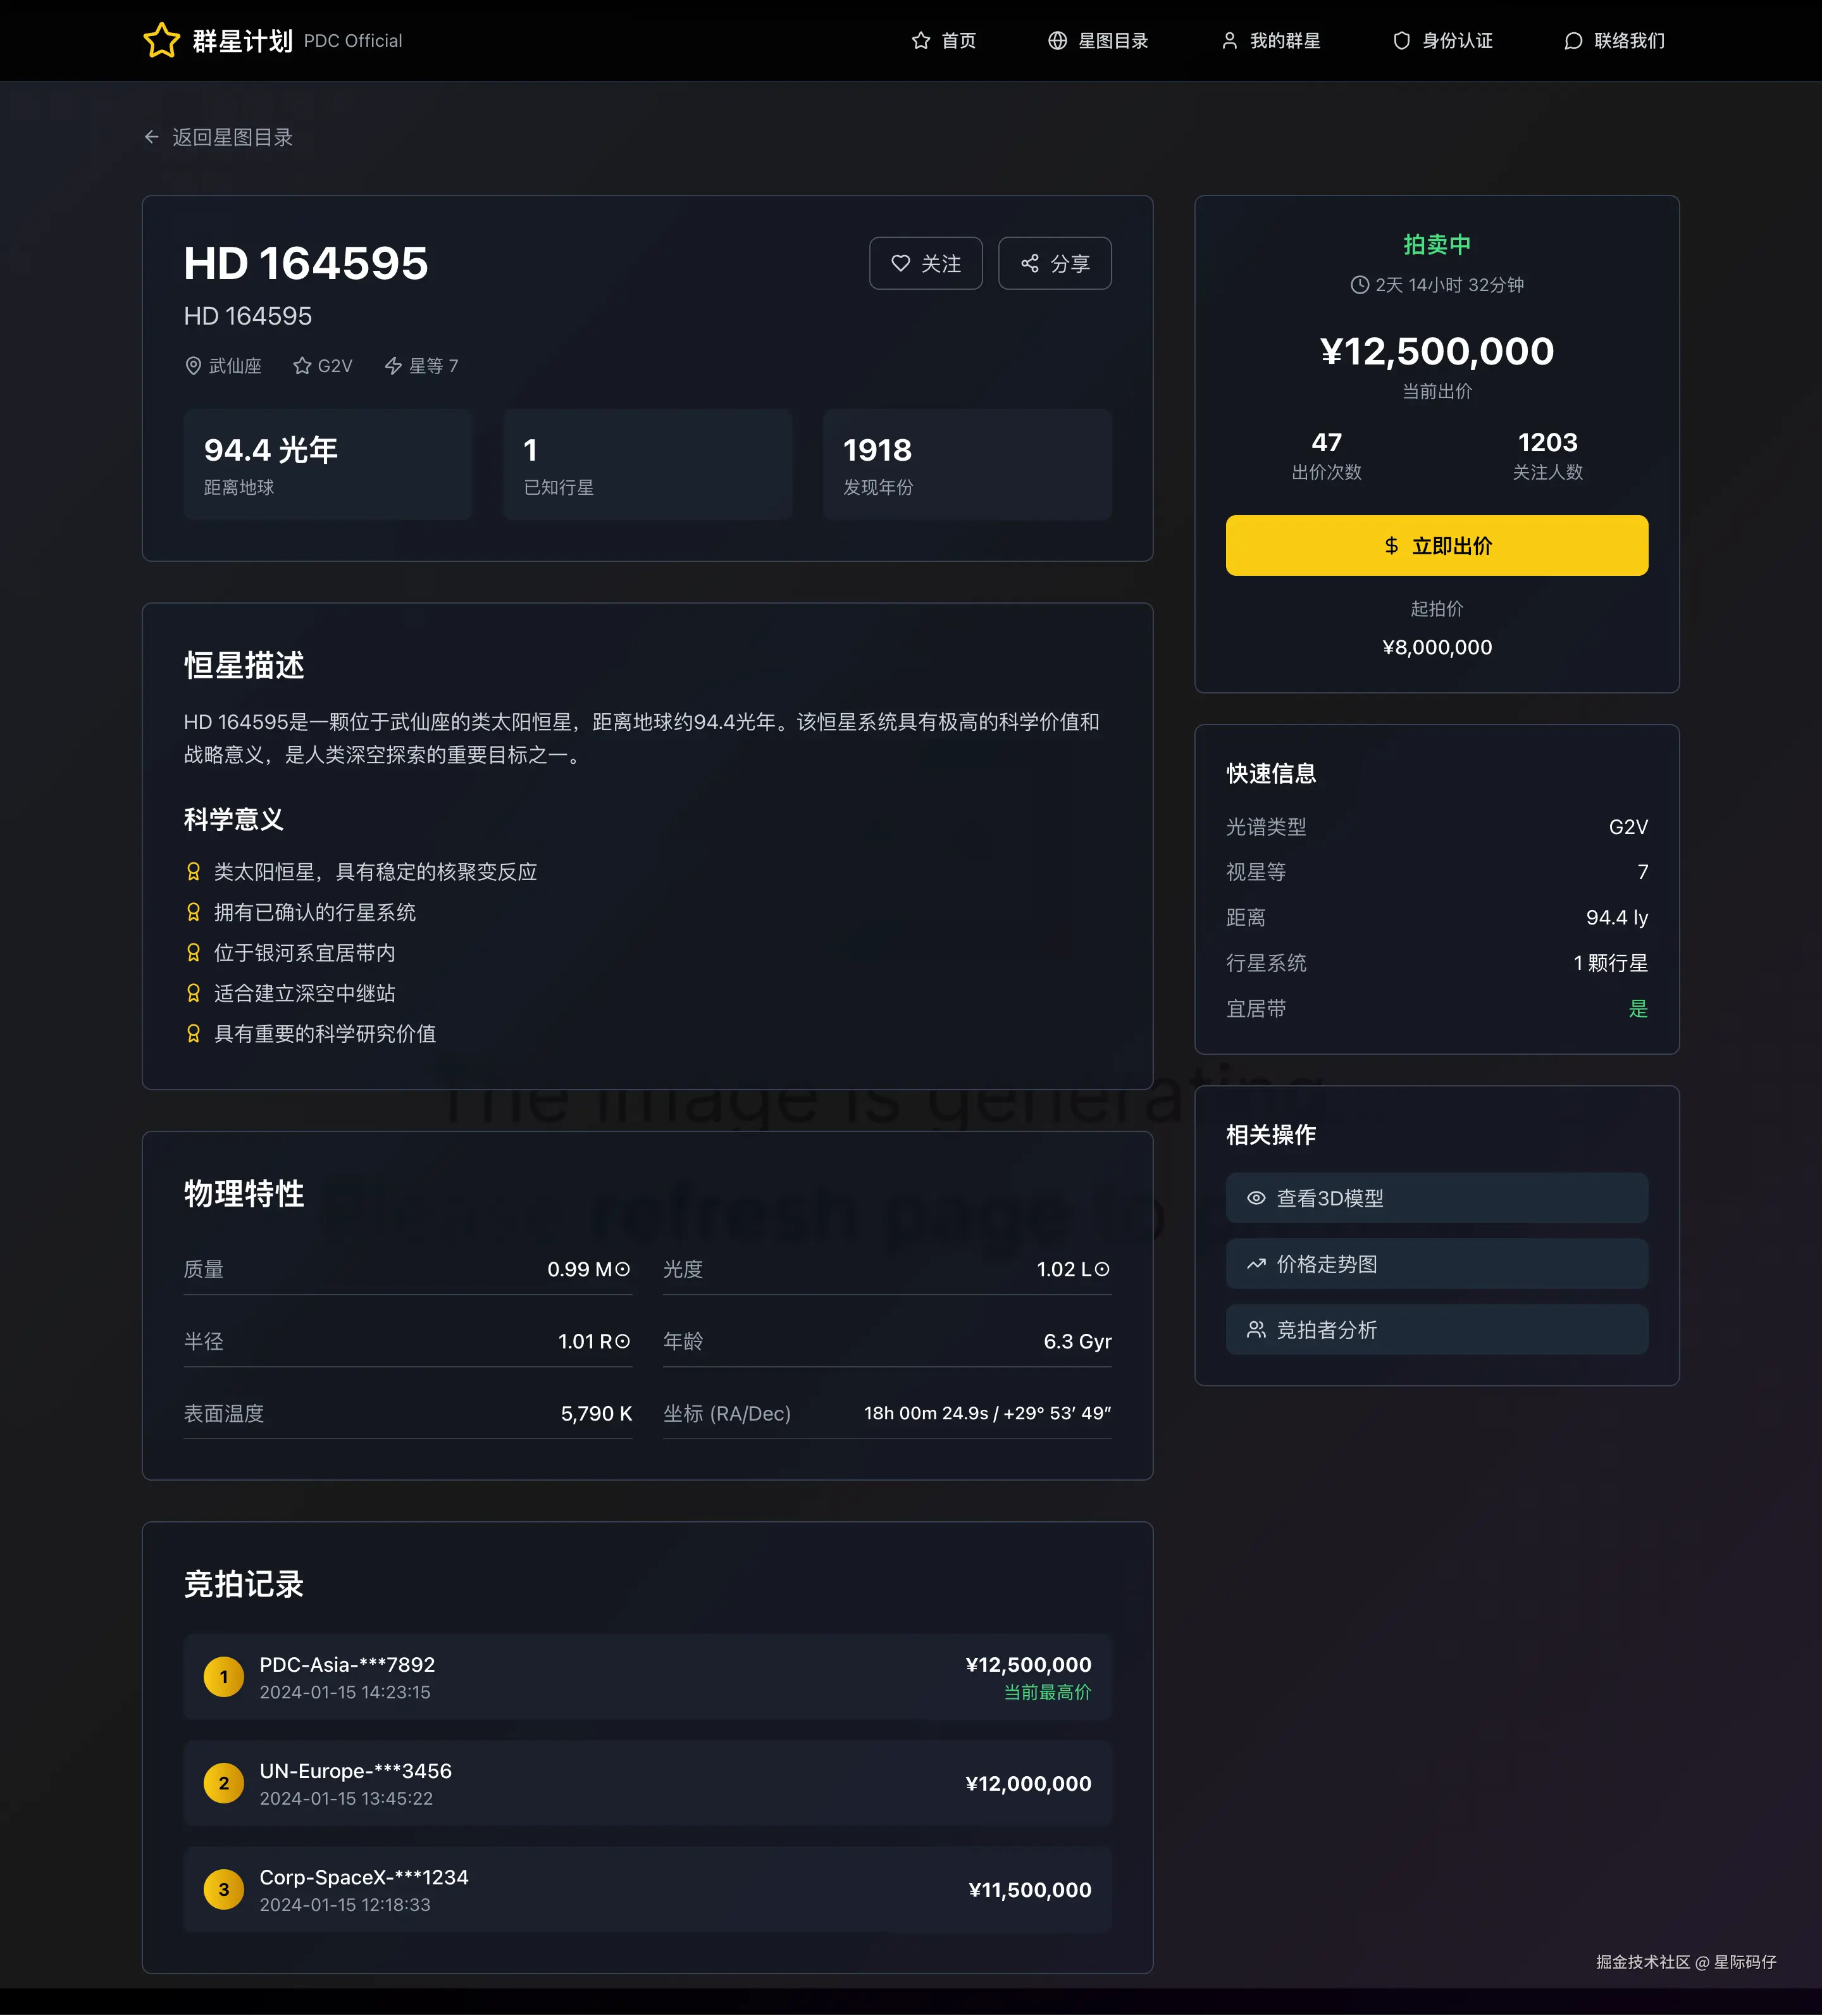The width and height of the screenshot is (1822, 2016).
Task: Click the globe icon for 星图目录
Action: 1057,41
